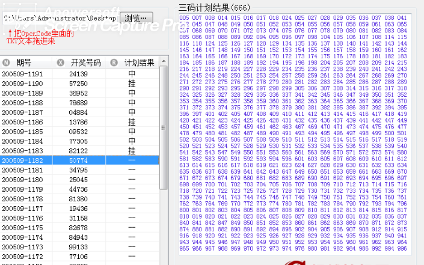Click the R icon beside 计划结果 header

pyautogui.click(x=114, y=62)
